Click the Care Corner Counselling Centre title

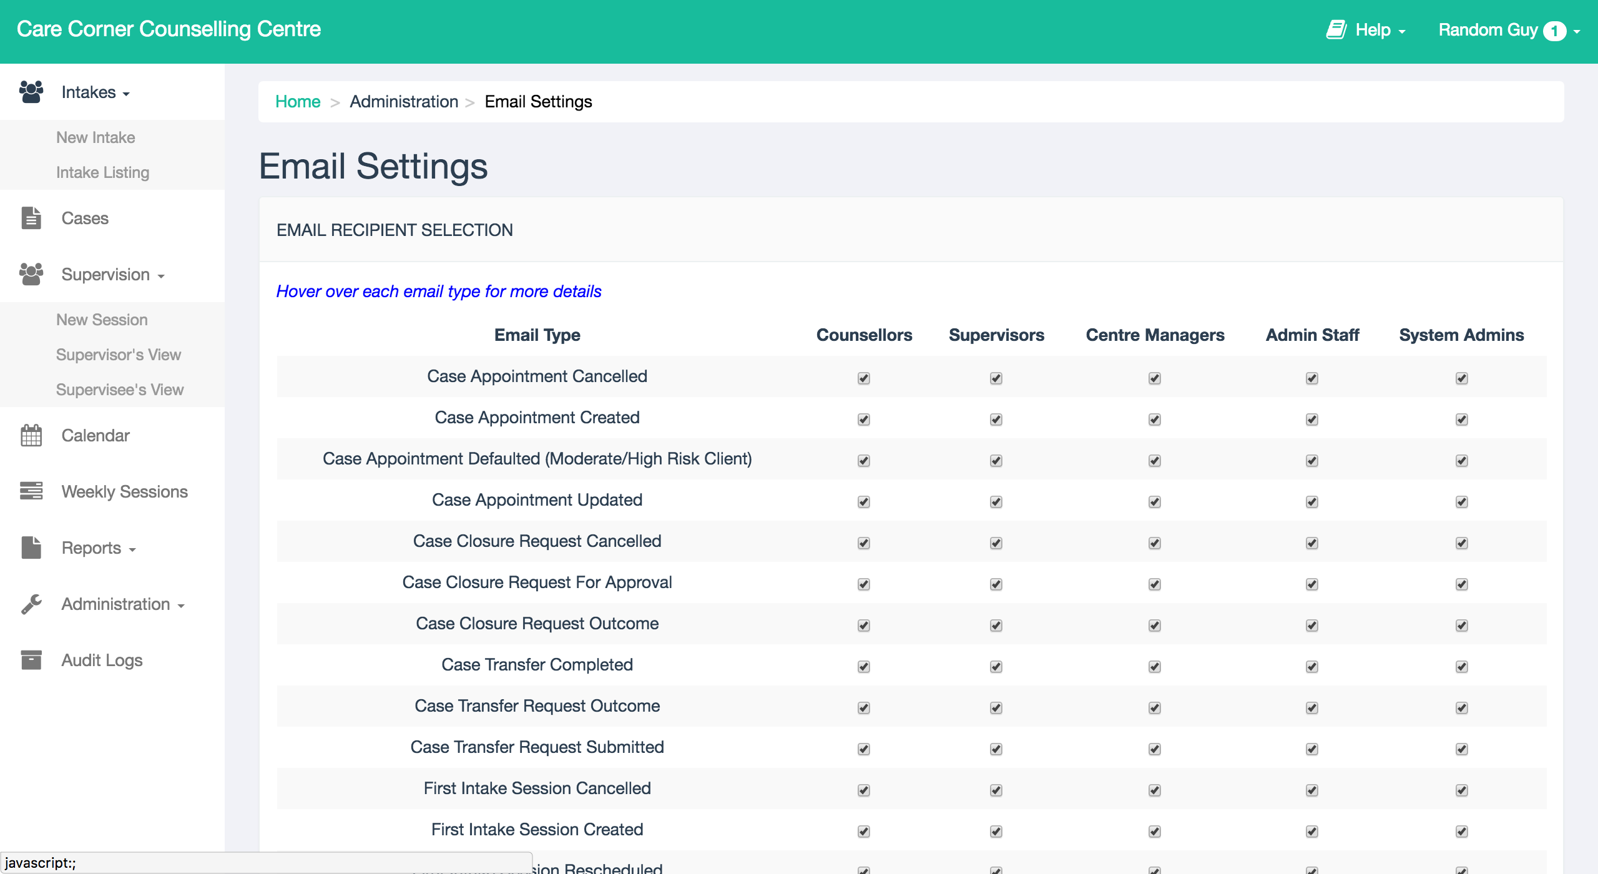tap(169, 29)
